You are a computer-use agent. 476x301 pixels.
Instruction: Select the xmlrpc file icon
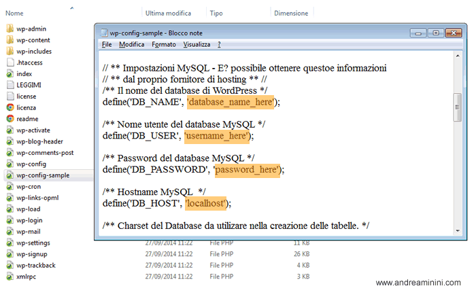coord(10,277)
